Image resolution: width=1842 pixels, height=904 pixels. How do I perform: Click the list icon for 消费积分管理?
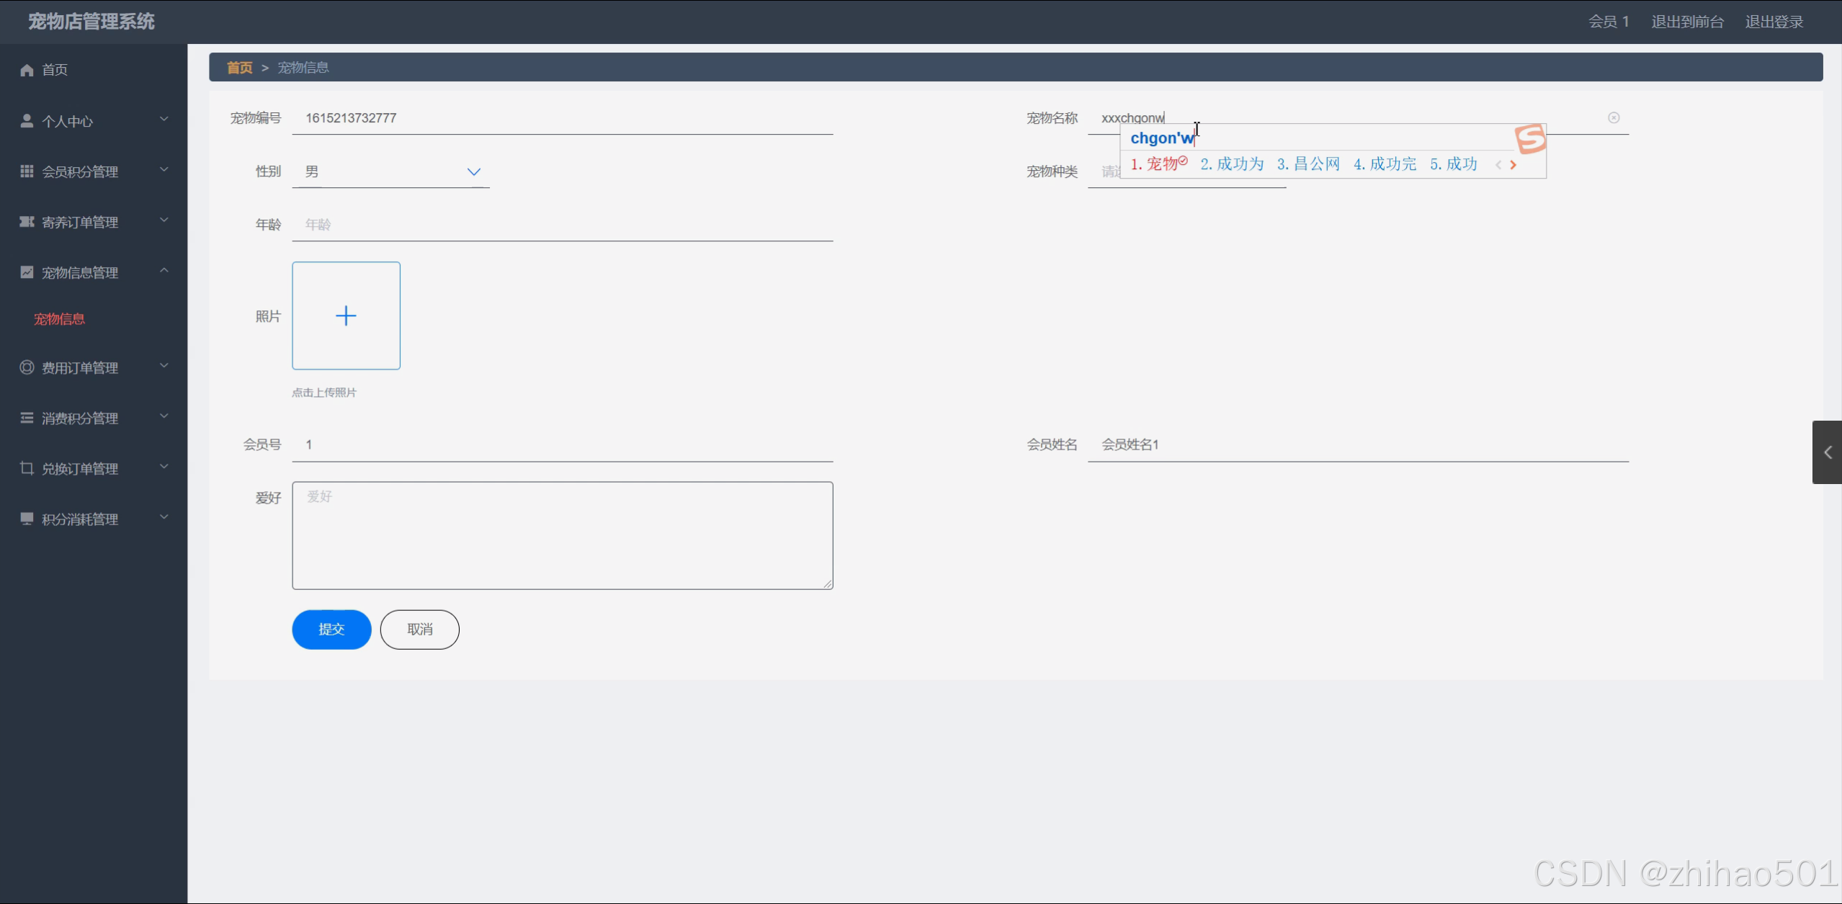(x=27, y=418)
